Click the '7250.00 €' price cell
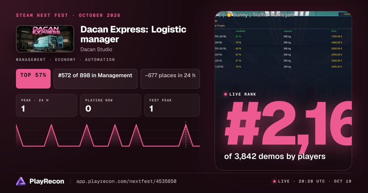The width and height of the screenshot is (368, 193). (336, 37)
